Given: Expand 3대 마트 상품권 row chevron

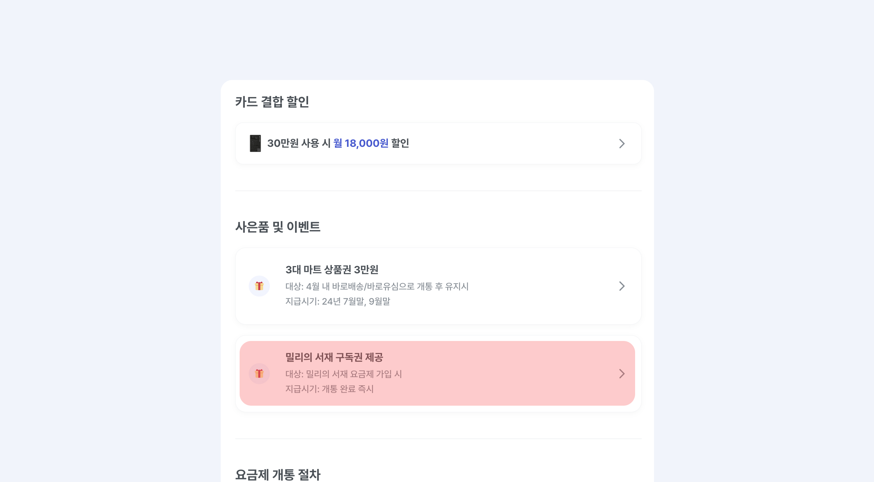Looking at the screenshot, I should 622,286.
